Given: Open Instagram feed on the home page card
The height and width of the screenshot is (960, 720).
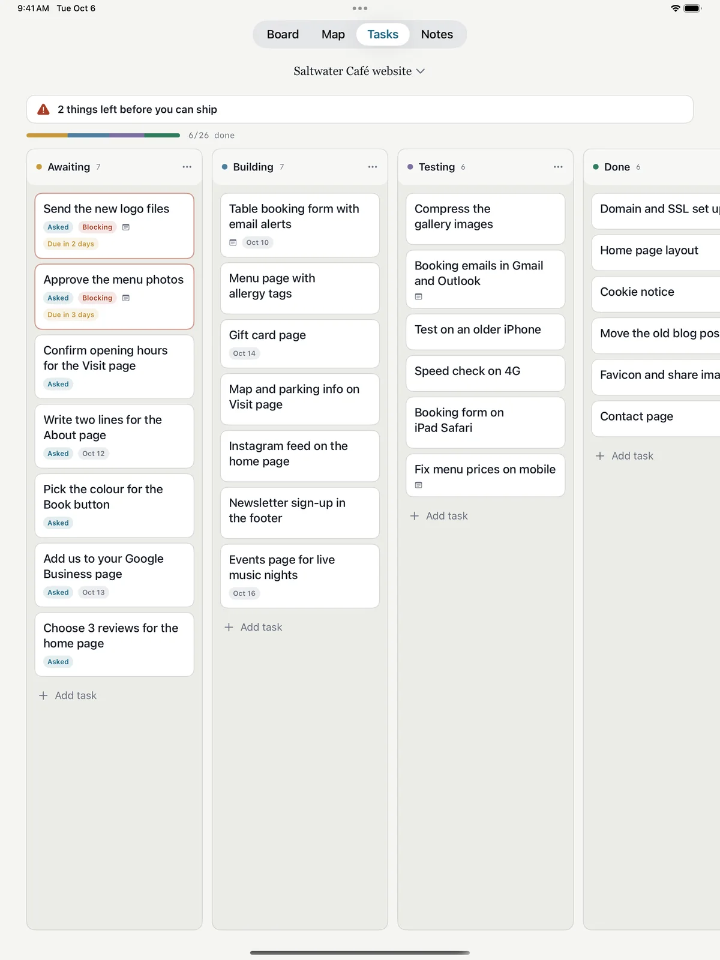Looking at the screenshot, I should click(x=300, y=456).
